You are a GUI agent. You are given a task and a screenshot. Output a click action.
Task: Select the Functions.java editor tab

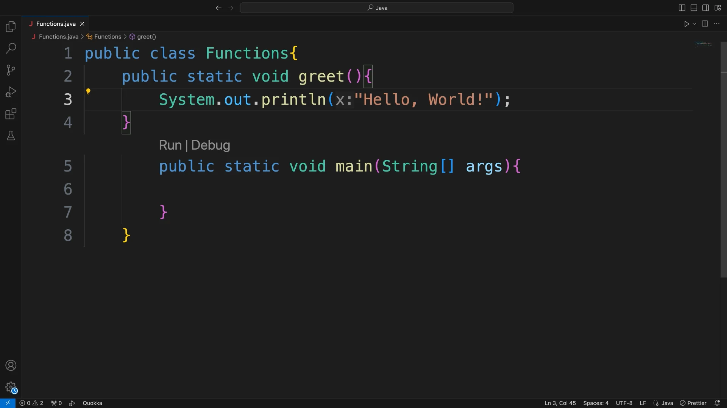56,24
